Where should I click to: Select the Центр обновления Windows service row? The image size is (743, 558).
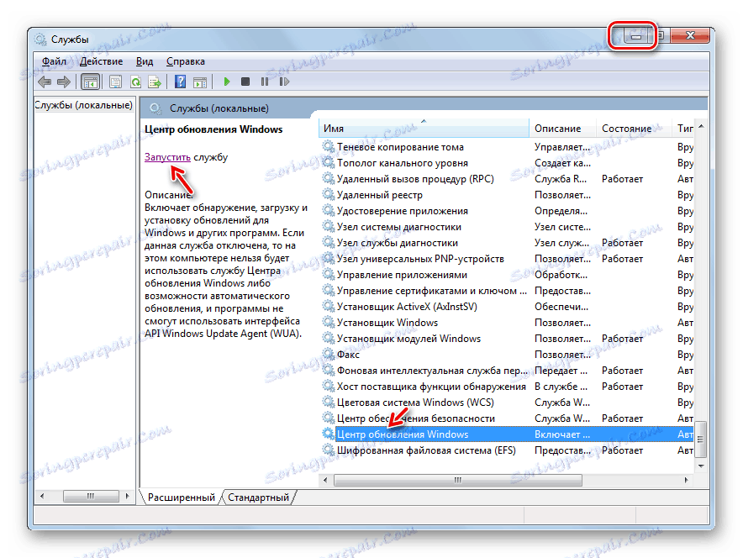507,434
